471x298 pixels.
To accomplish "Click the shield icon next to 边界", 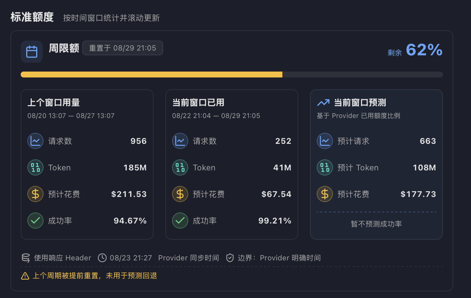I will (x=230, y=258).
